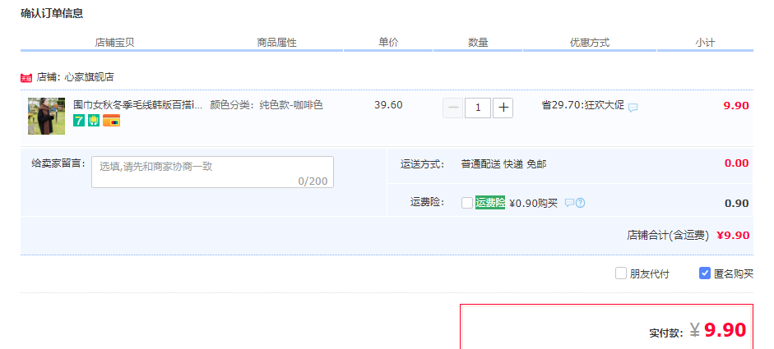This screenshot has height=349, width=774.
Task: Click the 优惠方式 column header
Action: coord(590,43)
